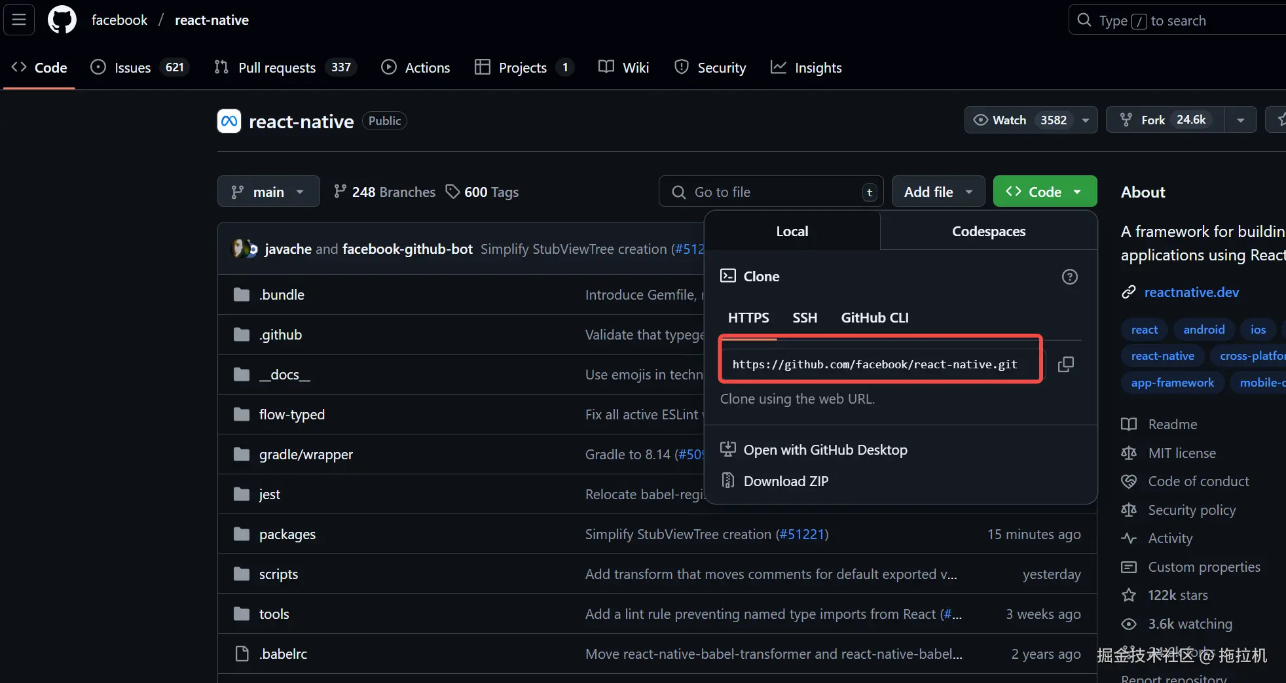The height and width of the screenshot is (683, 1286).
Task: Click the GitHub Octocat logo
Action: coord(62,20)
